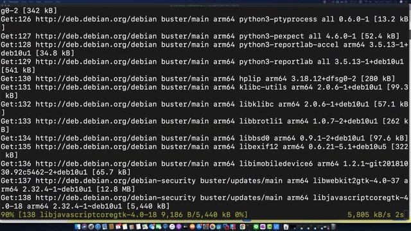Open white document icon in dock
The image size is (411, 231).
286,227
